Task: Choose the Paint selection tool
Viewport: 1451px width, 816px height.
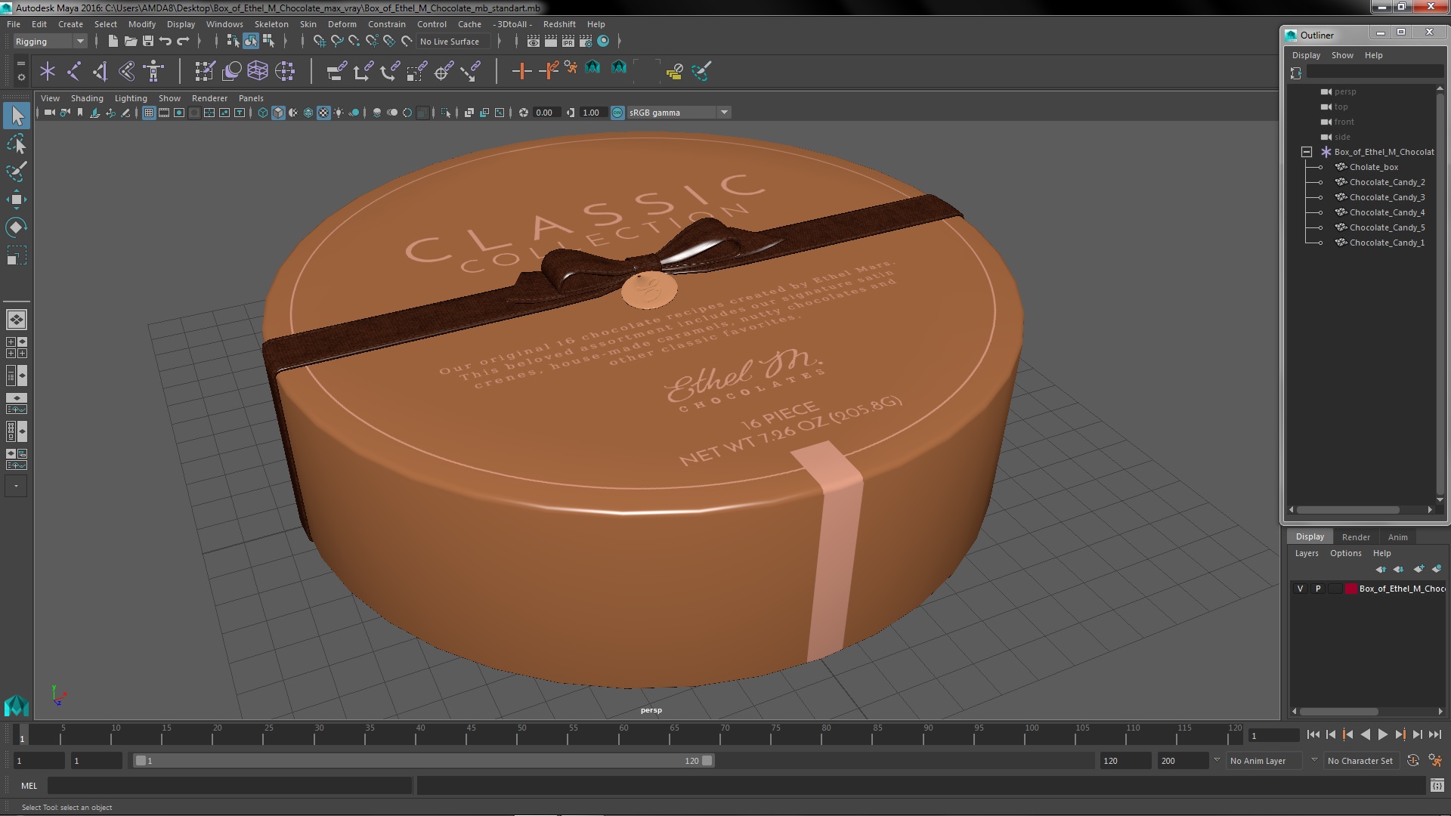Action: pos(17,172)
